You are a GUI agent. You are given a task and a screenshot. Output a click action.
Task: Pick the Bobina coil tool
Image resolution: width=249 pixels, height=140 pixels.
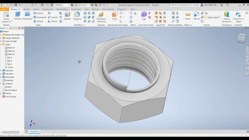38,21
